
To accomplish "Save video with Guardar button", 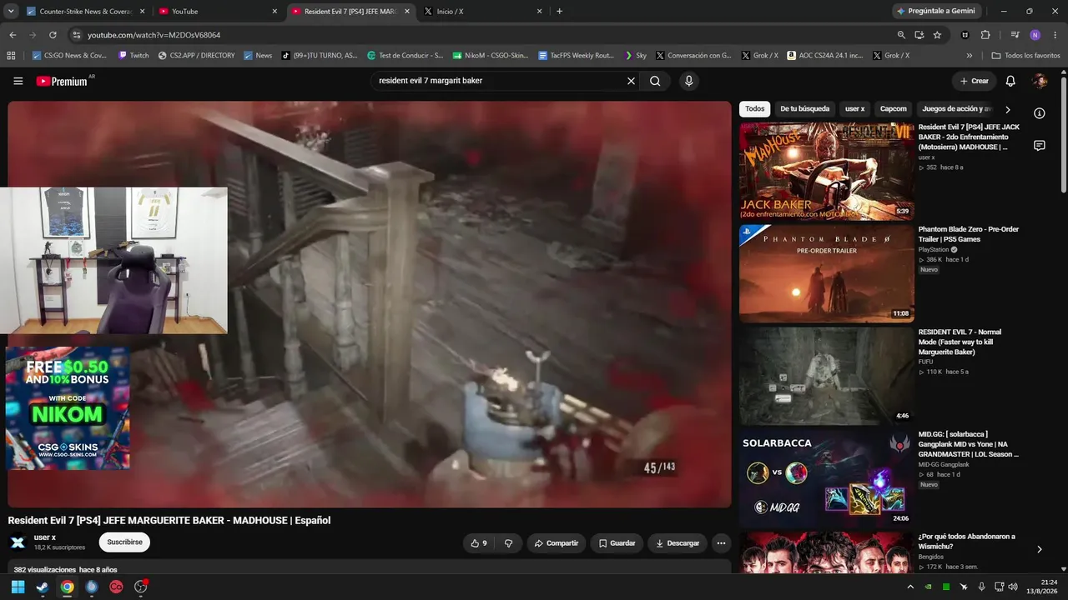I will point(617,543).
